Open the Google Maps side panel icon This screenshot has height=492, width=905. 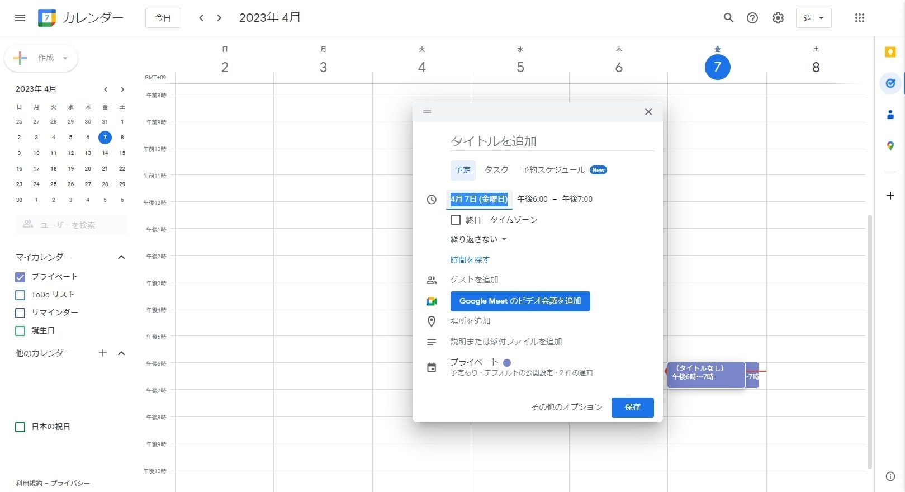pyautogui.click(x=890, y=146)
